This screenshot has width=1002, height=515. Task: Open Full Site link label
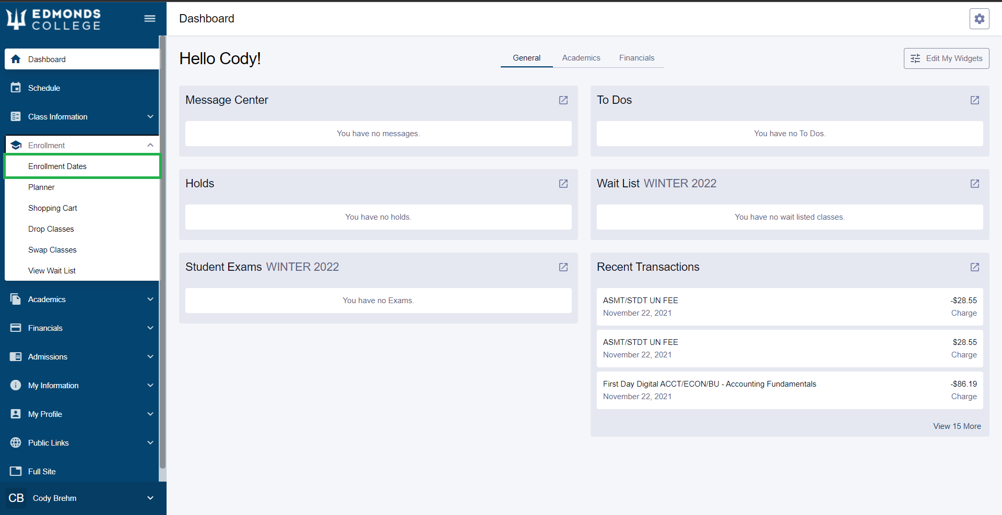click(42, 471)
